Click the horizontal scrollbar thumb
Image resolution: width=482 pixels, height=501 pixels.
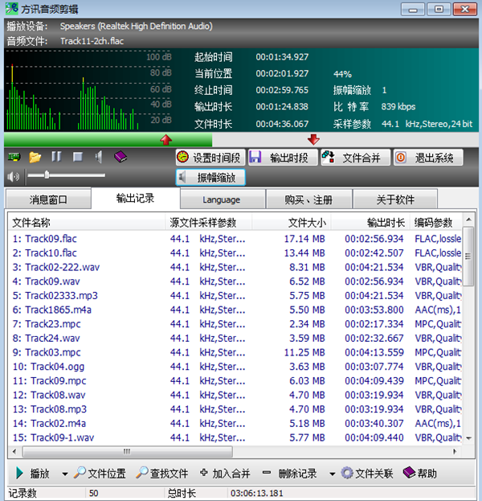coord(128,451)
